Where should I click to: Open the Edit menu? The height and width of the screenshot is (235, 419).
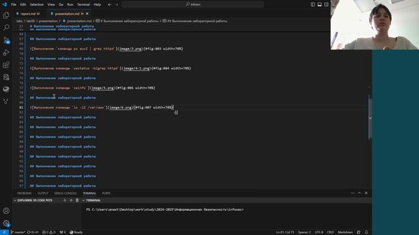click(23, 5)
